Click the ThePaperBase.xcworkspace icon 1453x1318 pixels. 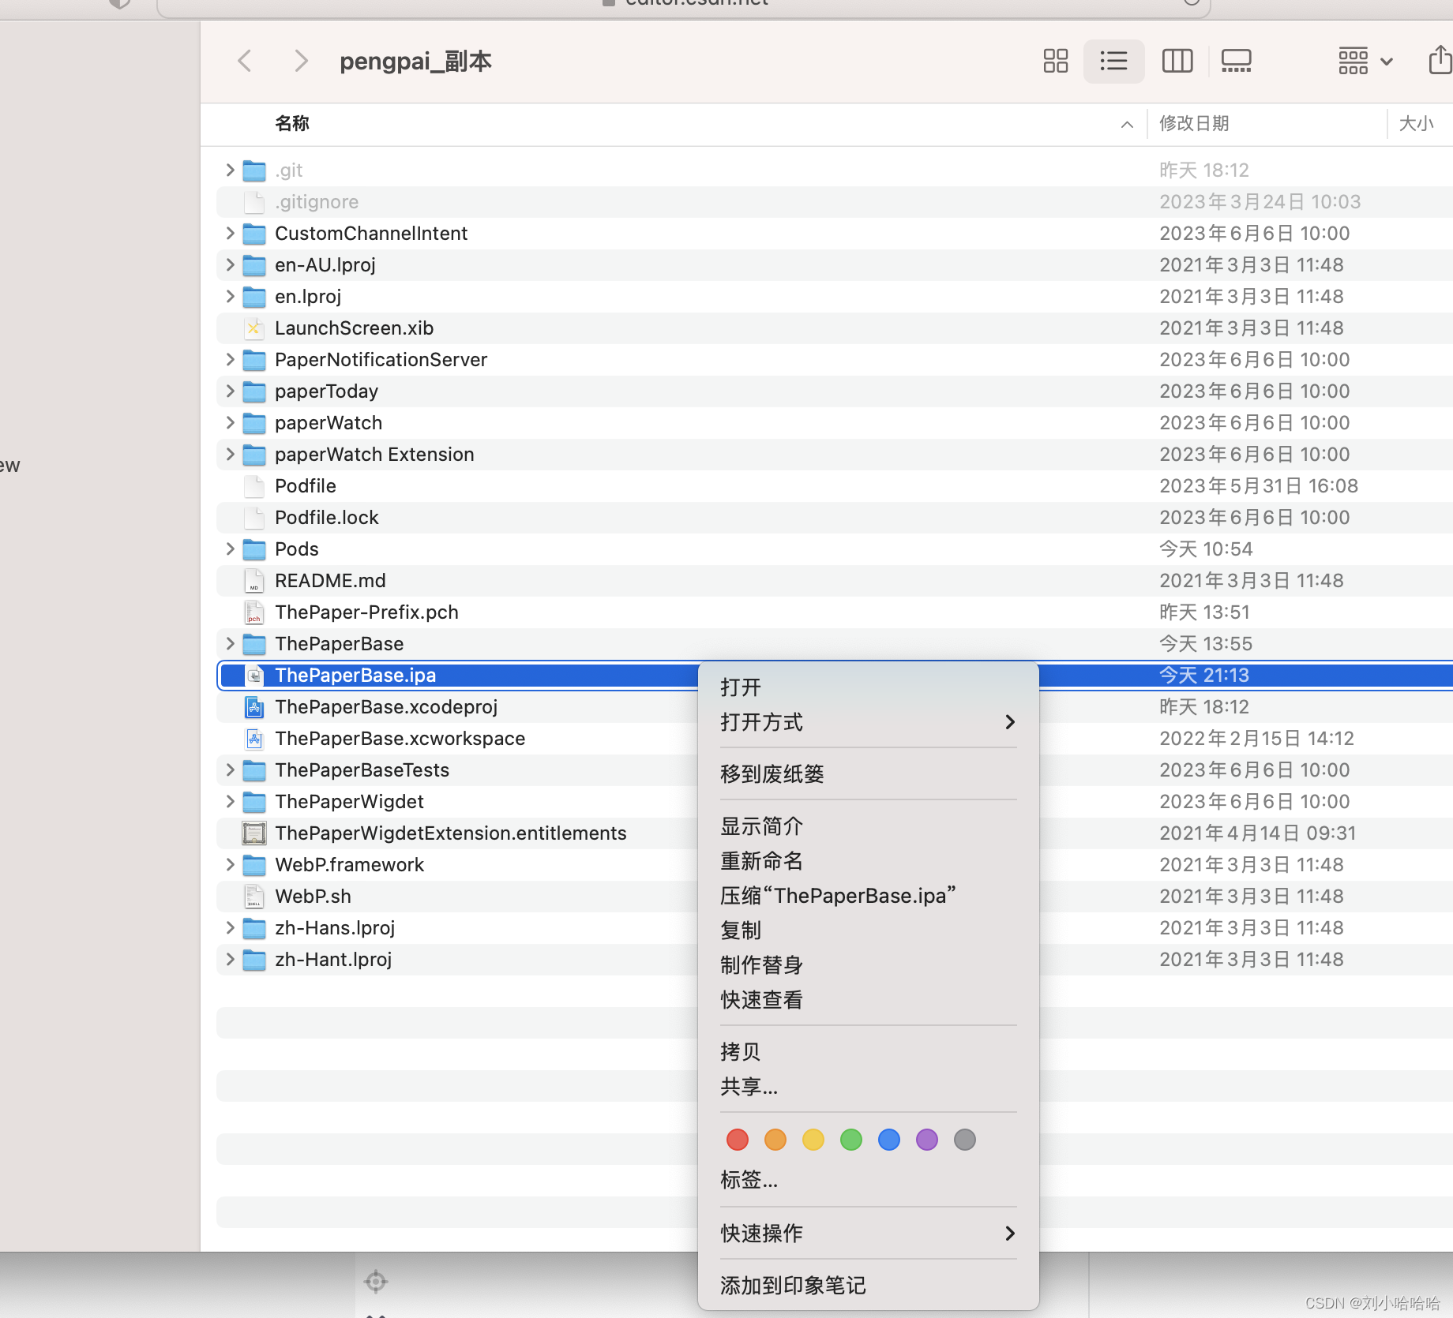[x=253, y=739]
